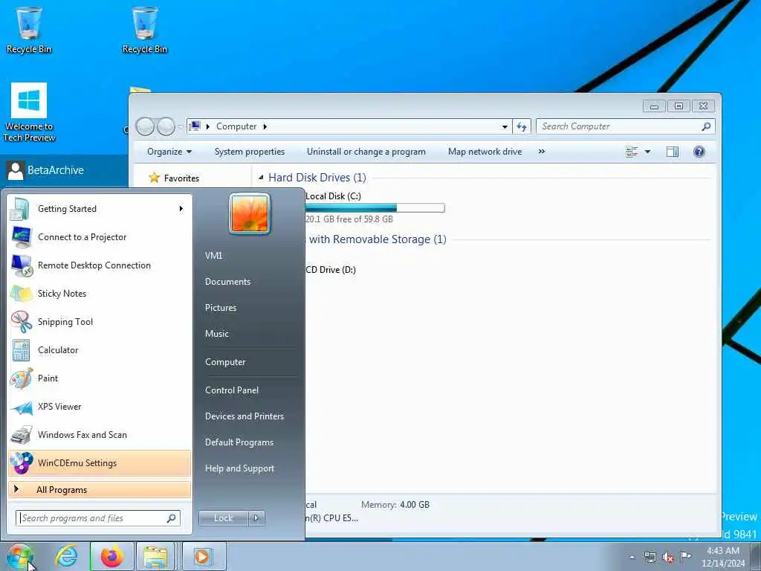
Task: Open Firefox from taskbar
Action: (x=112, y=556)
